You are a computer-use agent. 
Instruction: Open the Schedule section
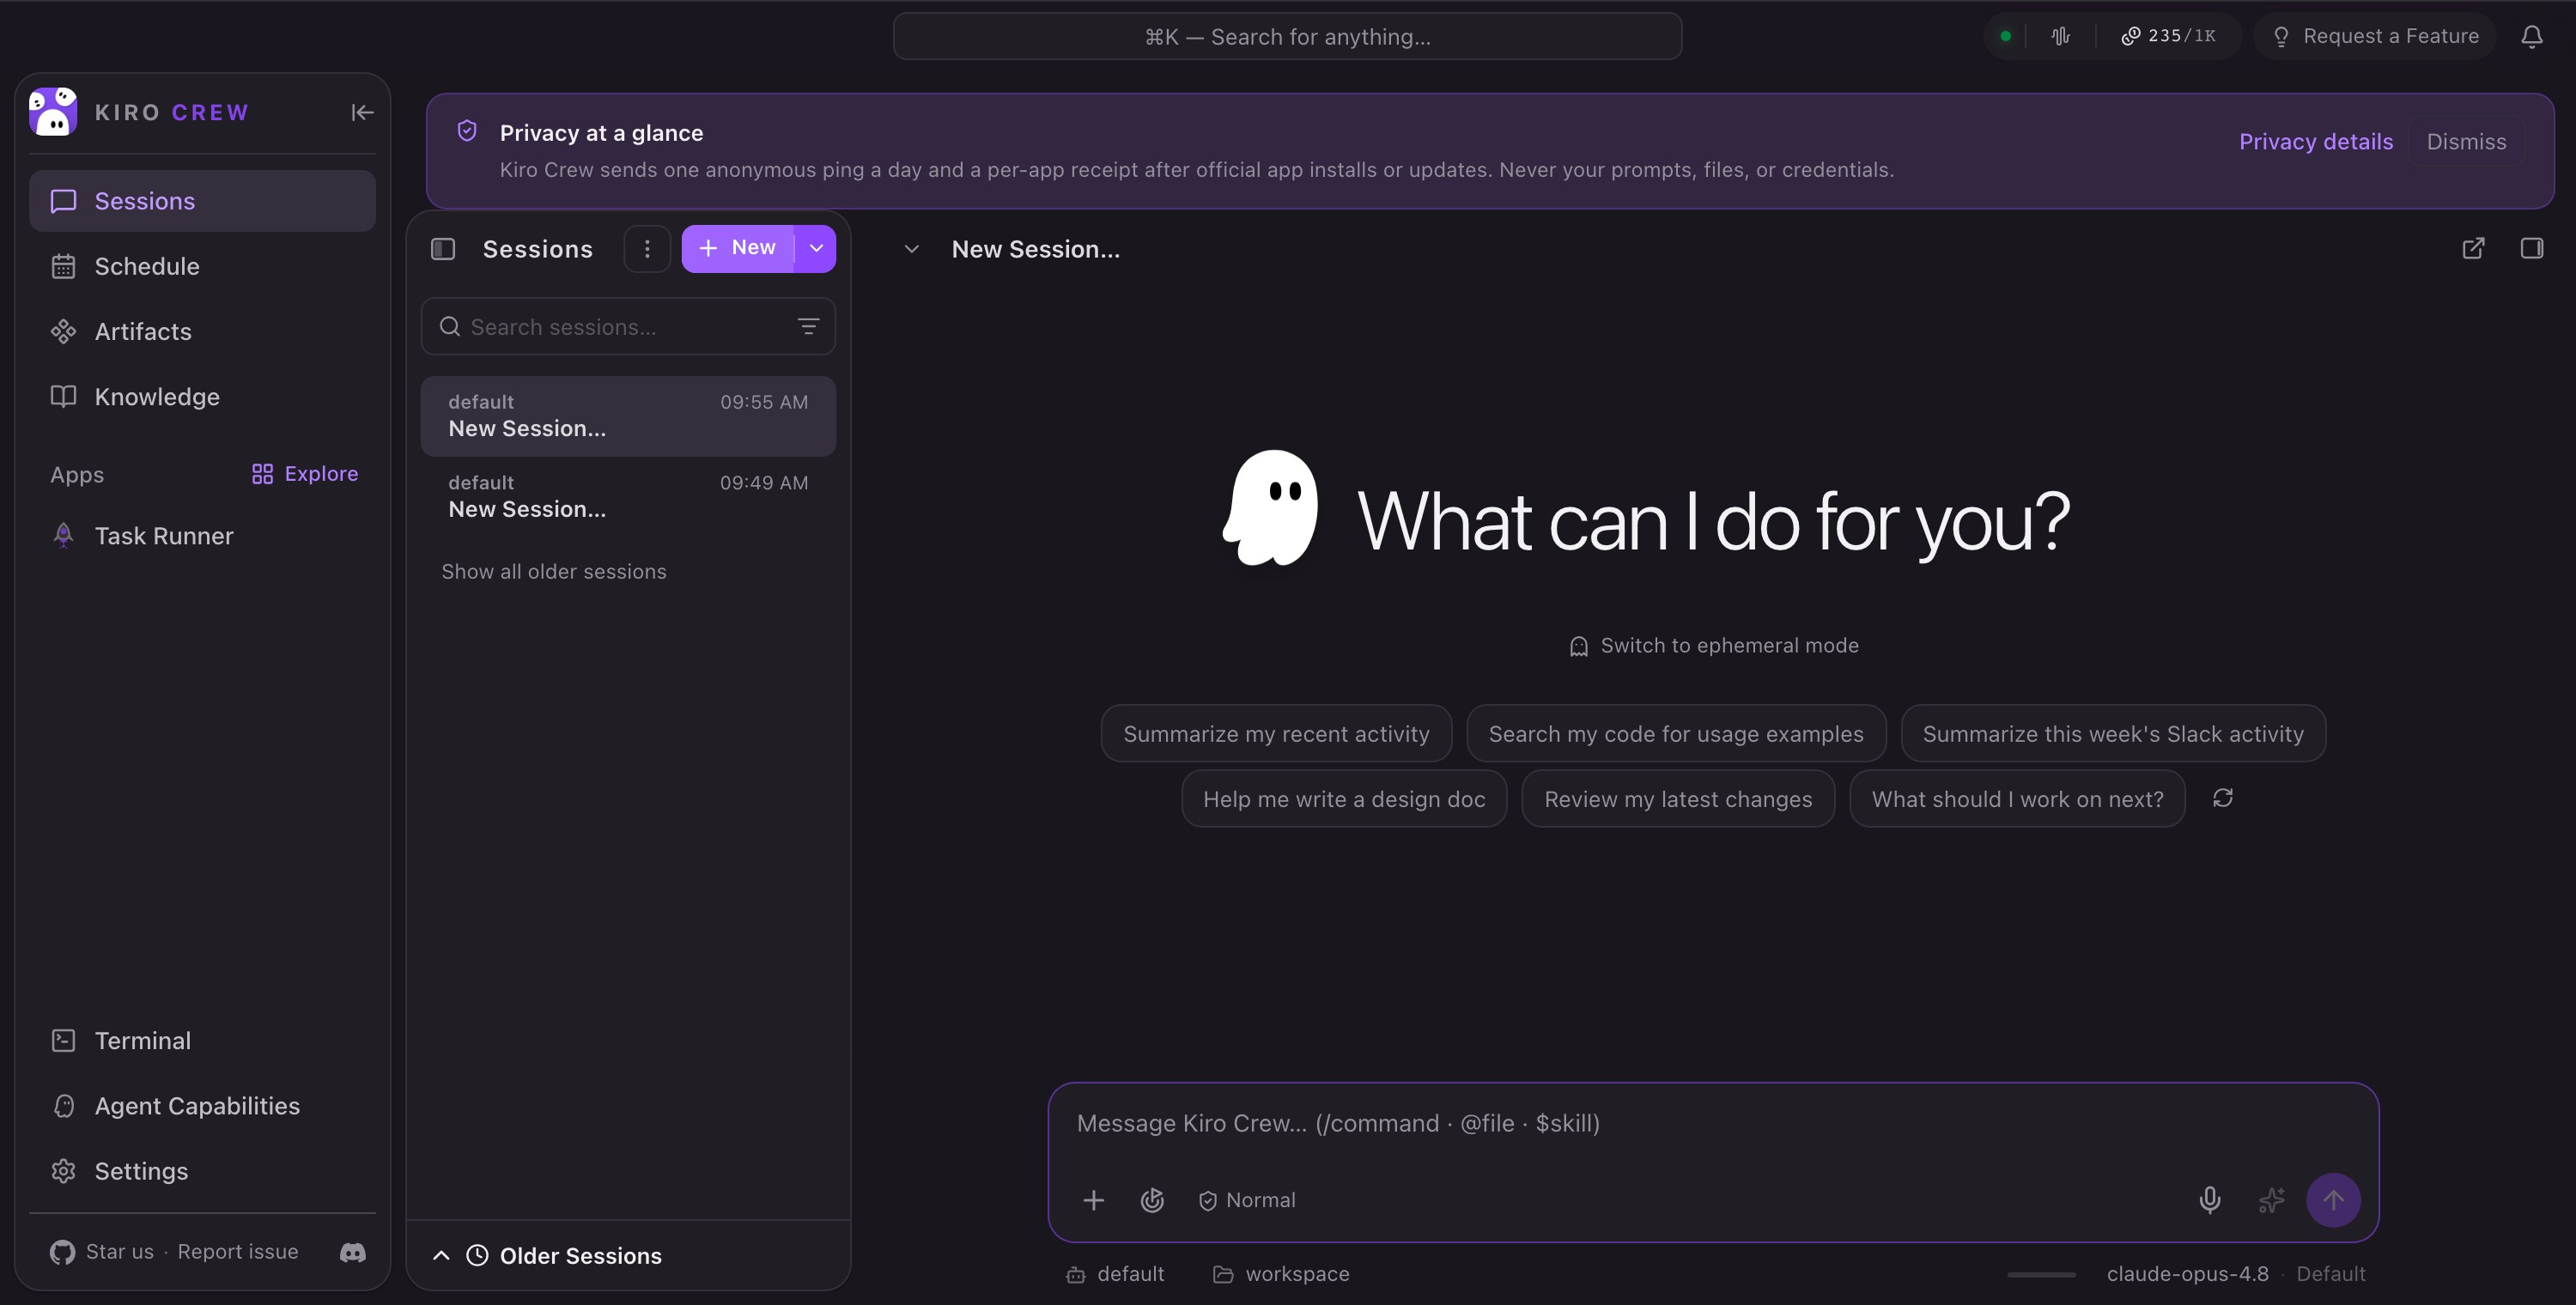(x=202, y=266)
